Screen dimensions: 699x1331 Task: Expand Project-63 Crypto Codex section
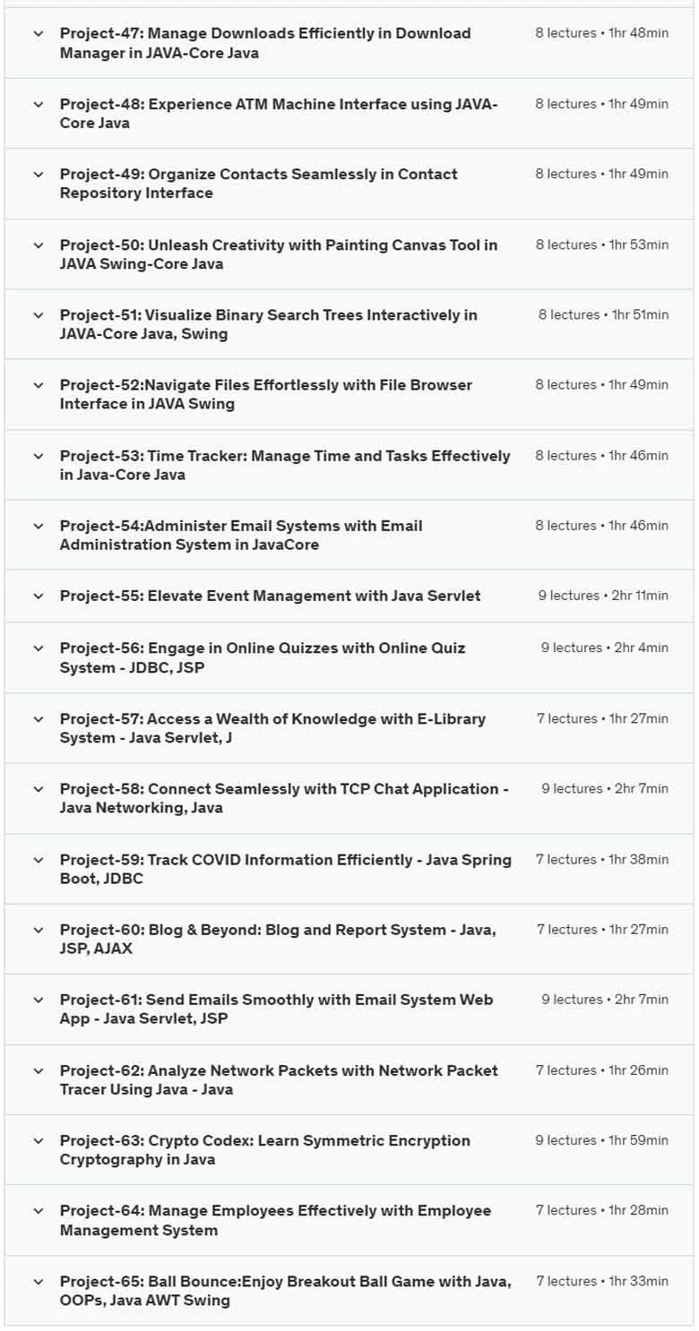tap(349, 1150)
